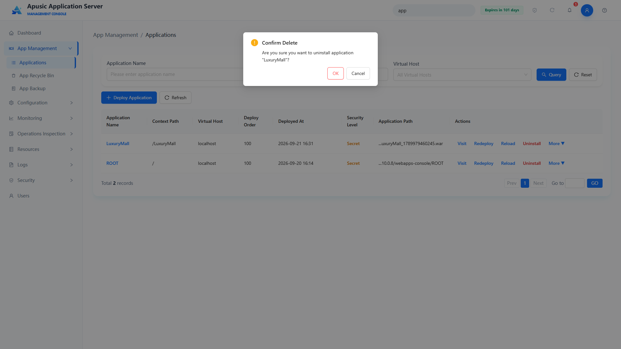Open Dashboard menu item
Image resolution: width=621 pixels, height=349 pixels.
coord(41,33)
